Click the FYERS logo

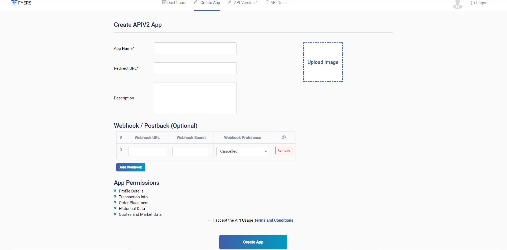point(22,3)
